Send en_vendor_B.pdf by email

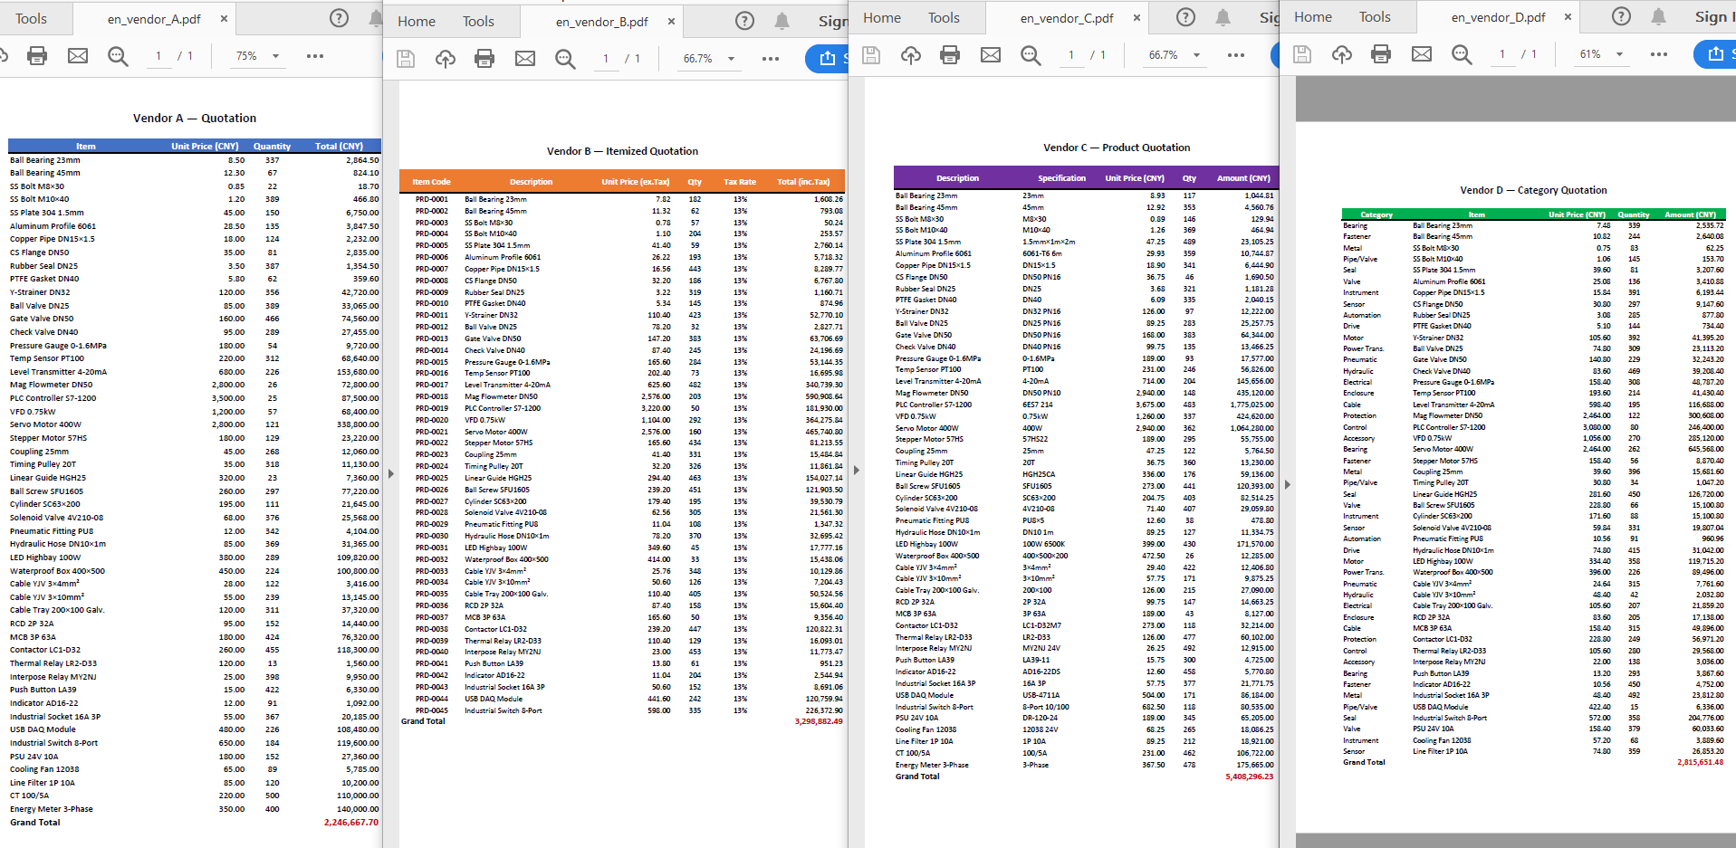click(525, 59)
